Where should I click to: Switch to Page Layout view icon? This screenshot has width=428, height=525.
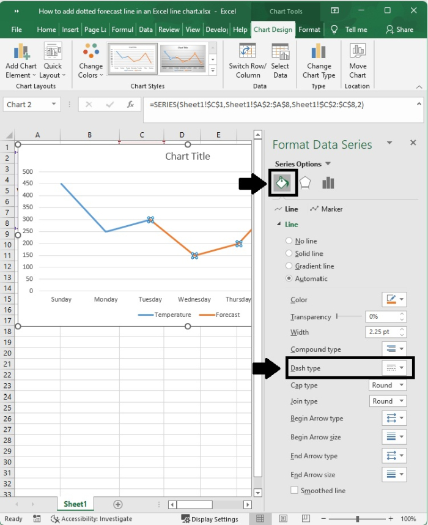[x=283, y=519]
